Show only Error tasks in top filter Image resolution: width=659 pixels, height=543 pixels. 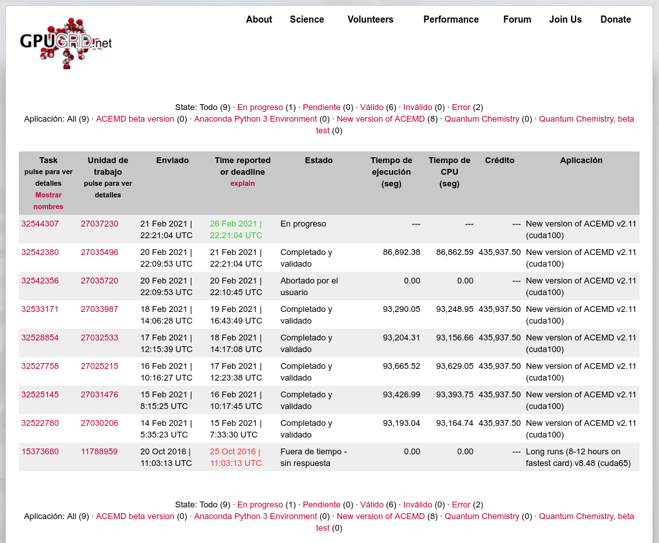461,107
